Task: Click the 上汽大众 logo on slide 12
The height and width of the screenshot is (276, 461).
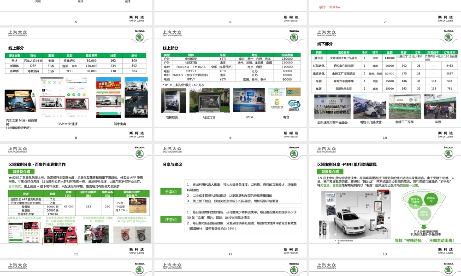Action: pyautogui.click(x=172, y=149)
